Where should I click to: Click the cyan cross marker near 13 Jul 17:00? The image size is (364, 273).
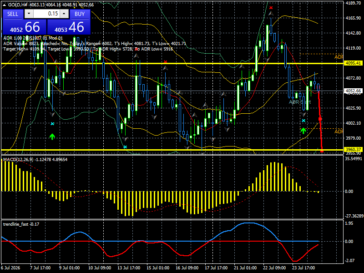pos(125,147)
